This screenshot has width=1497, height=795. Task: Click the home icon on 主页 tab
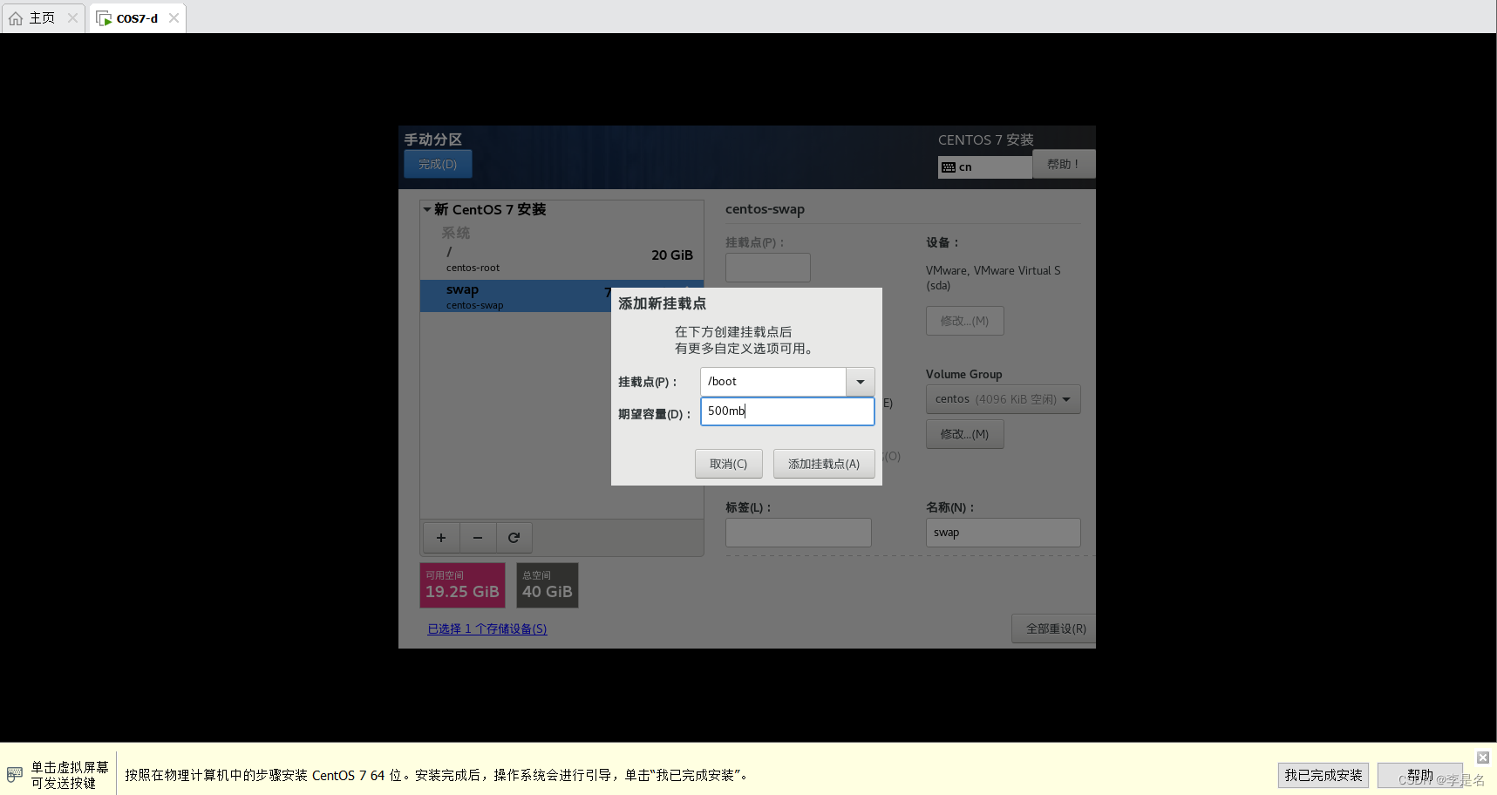click(x=16, y=18)
